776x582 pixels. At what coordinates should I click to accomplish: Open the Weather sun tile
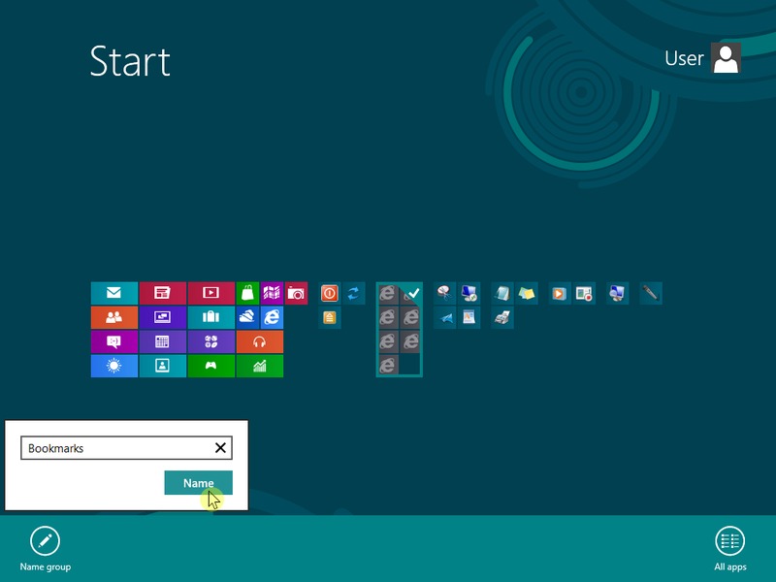113,366
